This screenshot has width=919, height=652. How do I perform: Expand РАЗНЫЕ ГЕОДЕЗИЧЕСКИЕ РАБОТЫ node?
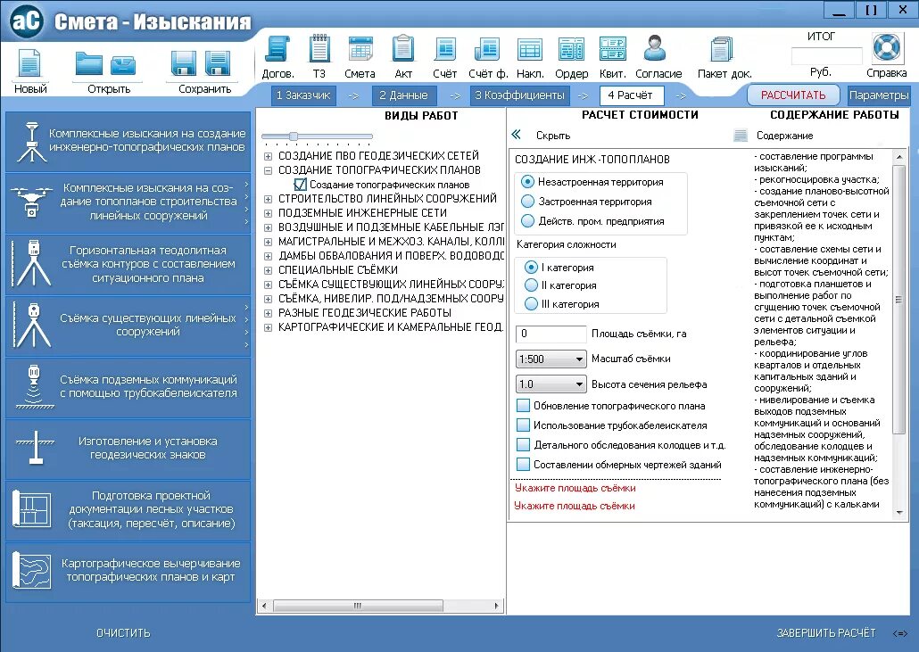268,313
